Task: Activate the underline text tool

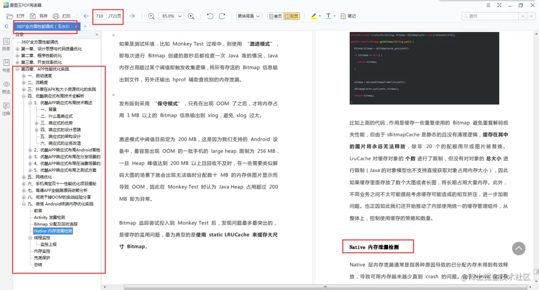Action: tap(328, 16)
